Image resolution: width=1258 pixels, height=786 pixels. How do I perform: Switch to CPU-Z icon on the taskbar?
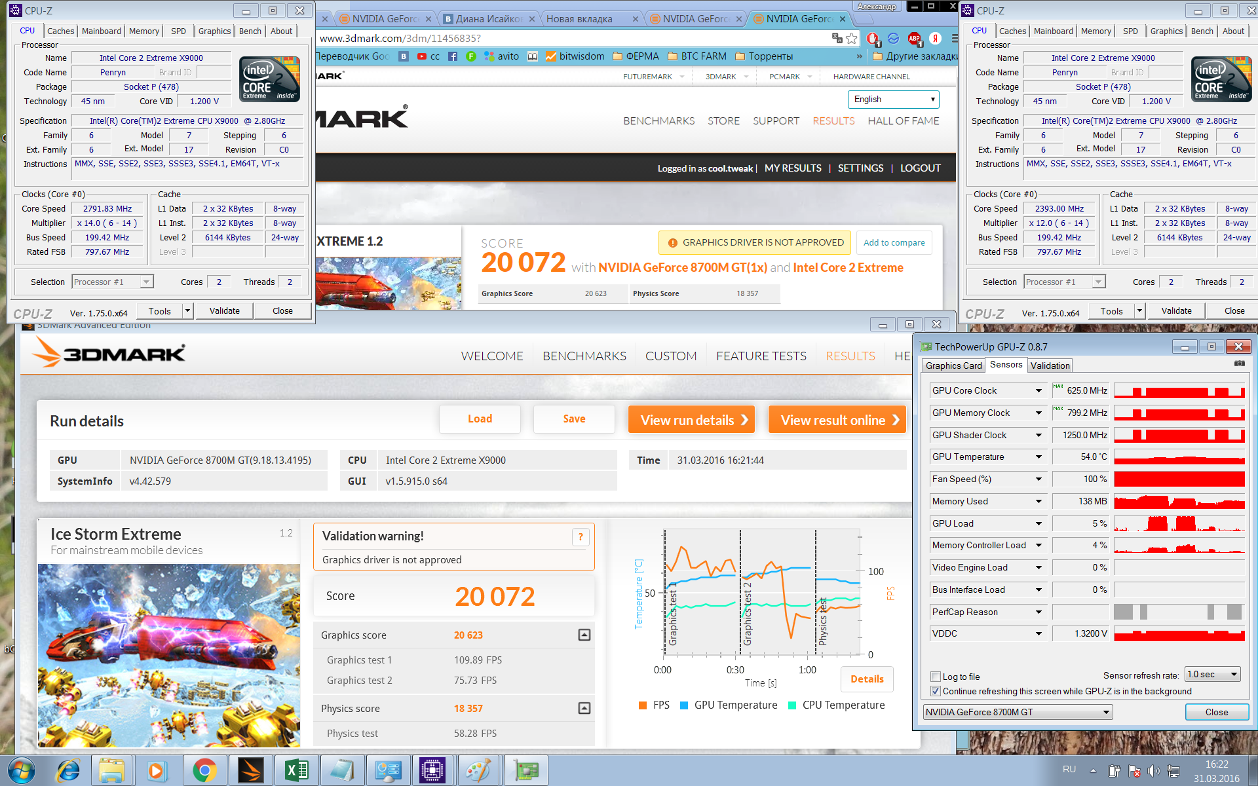pyautogui.click(x=432, y=770)
